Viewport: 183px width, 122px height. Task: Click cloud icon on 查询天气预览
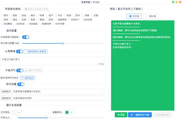[26, 71]
